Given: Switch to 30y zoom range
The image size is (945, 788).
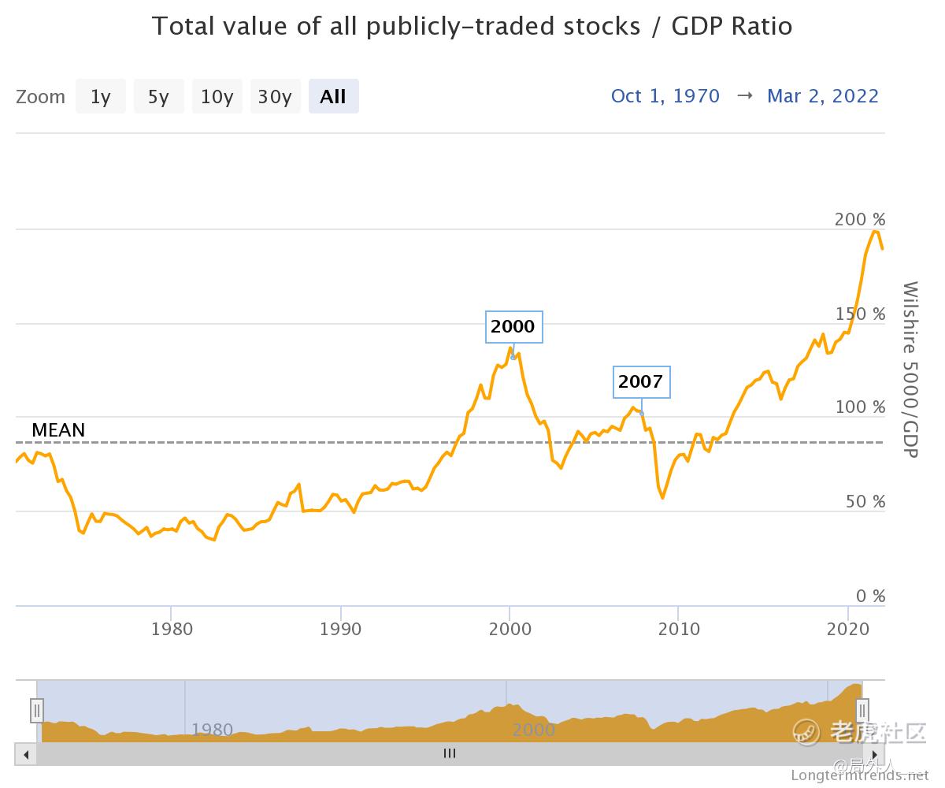Looking at the screenshot, I should [x=275, y=96].
